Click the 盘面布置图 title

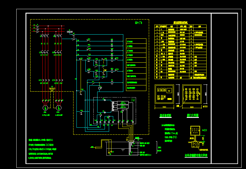pos(165,116)
